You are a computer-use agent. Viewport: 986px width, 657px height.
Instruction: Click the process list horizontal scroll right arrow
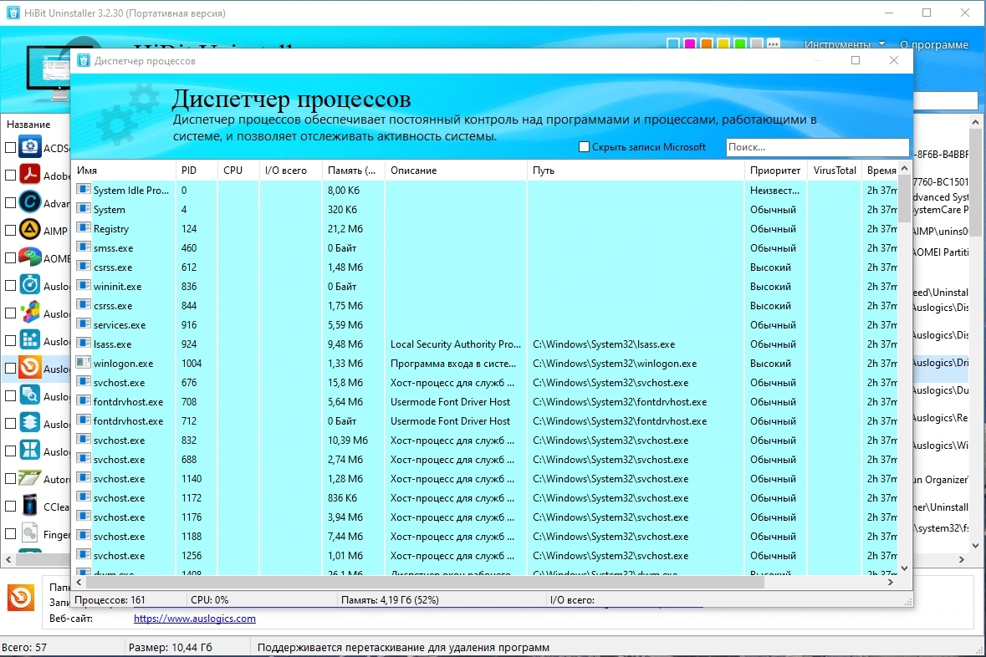point(891,582)
